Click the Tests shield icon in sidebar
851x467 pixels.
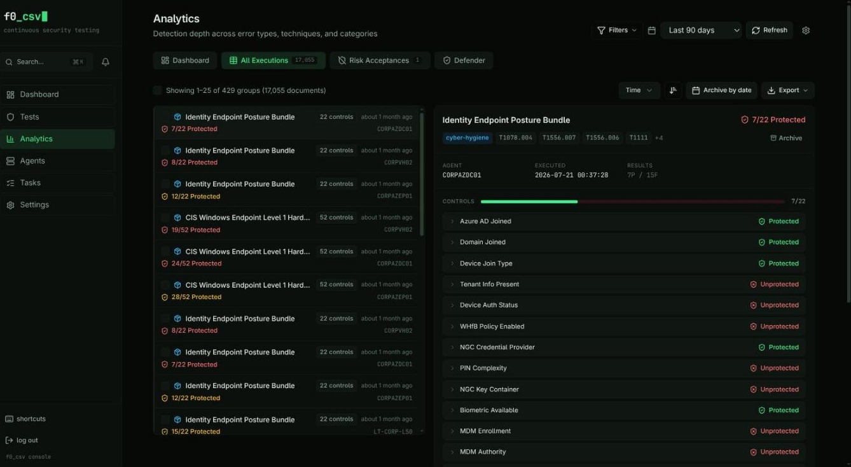pos(10,117)
